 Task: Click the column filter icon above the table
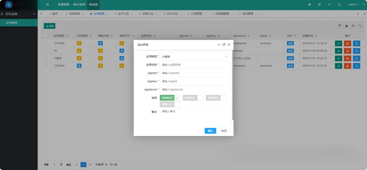tap(339, 26)
